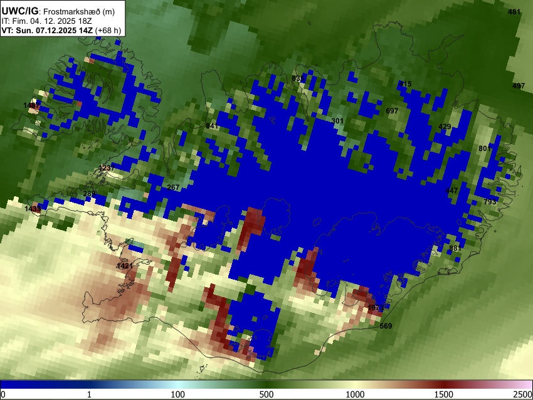Click the map value 415

click(x=405, y=83)
